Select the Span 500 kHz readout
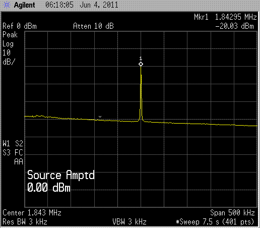 (x=232, y=213)
